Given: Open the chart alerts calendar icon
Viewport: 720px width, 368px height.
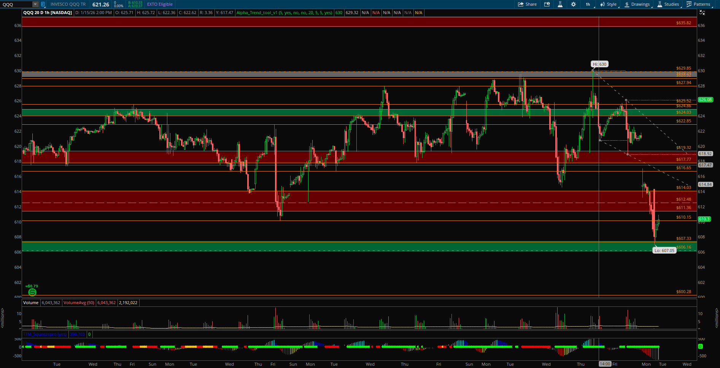Looking at the screenshot, I should coord(547,4).
